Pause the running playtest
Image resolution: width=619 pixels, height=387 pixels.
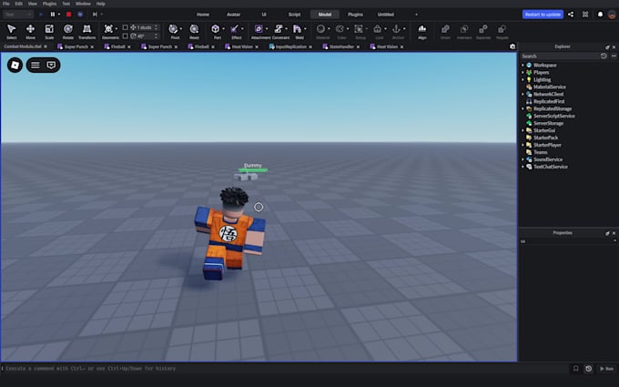coord(53,15)
